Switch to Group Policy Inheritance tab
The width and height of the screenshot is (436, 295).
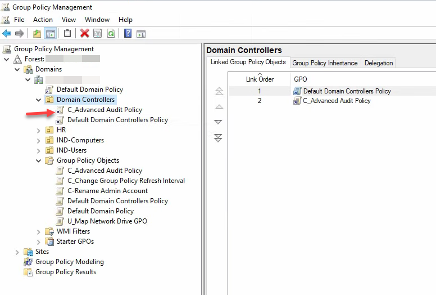325,63
